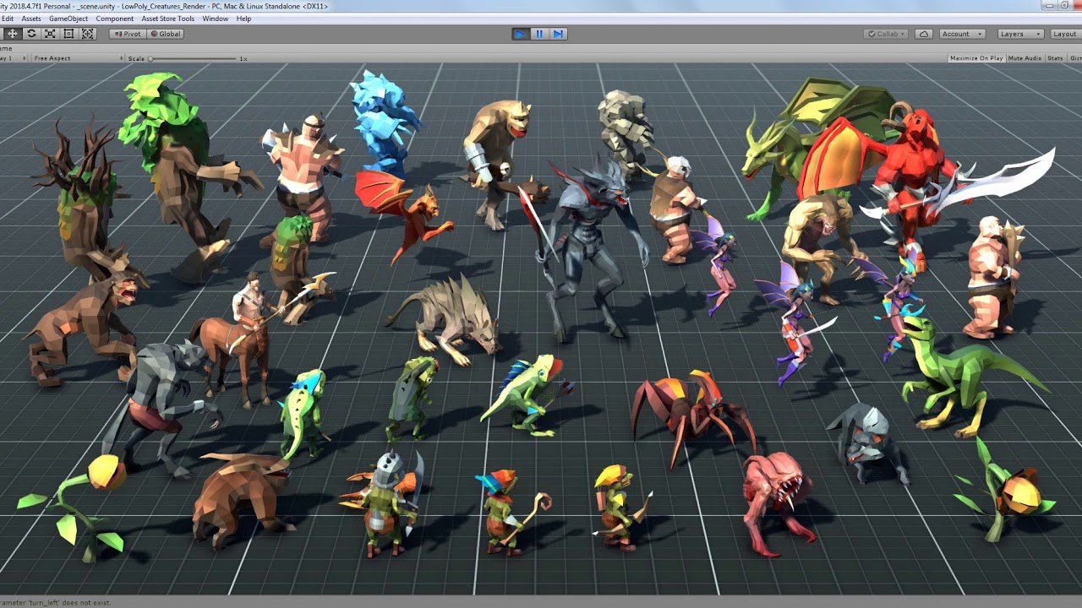Toggle Mute Audio

1025,58
